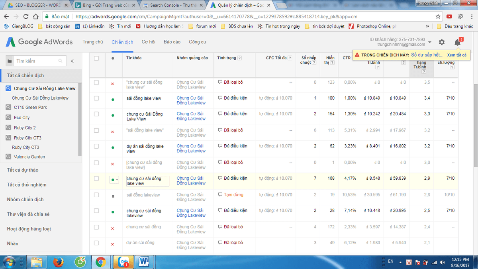Image resolution: width=478 pixels, height=269 pixels.
Task: Click the campaign list scrollbar in the sidebar
Action: pyautogui.click(x=80, y=120)
